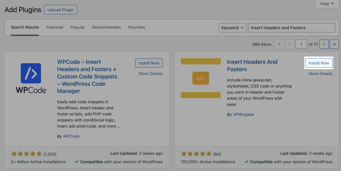Open the Keyword search type dropdown
341x171 pixels.
tap(232, 28)
